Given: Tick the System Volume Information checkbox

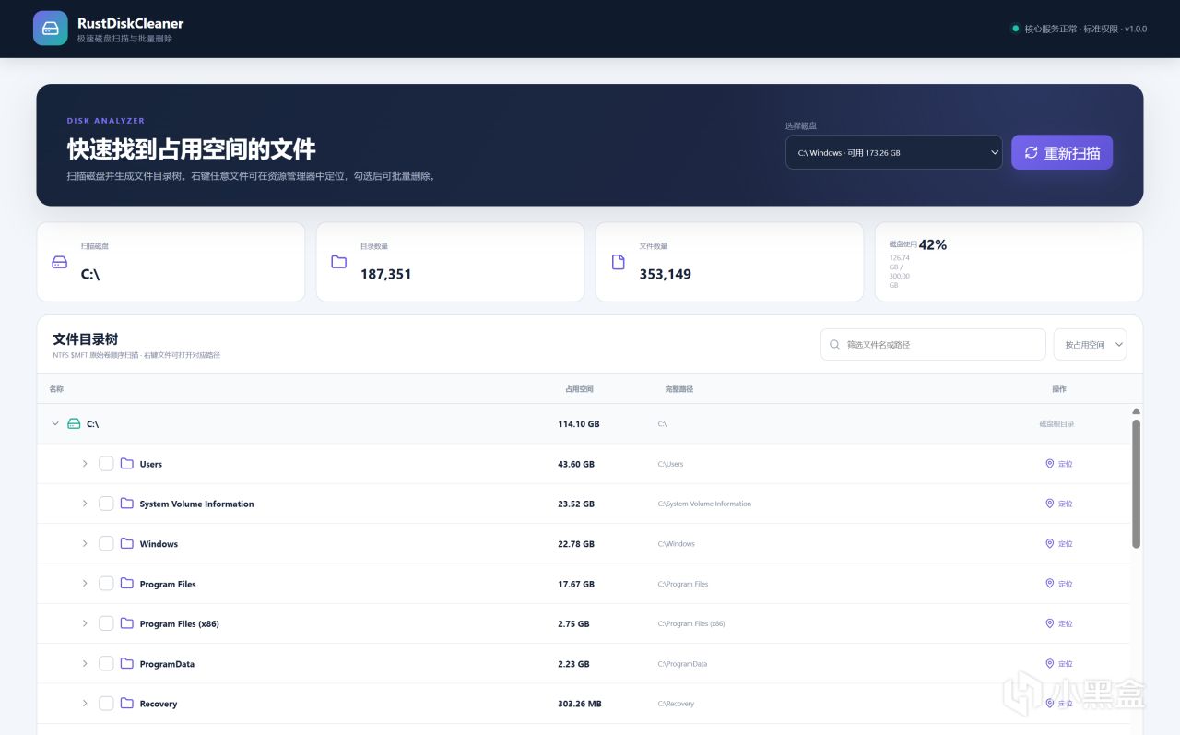Looking at the screenshot, I should point(106,504).
